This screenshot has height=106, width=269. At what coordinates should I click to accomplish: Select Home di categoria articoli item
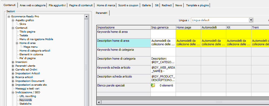[x=35, y=50]
